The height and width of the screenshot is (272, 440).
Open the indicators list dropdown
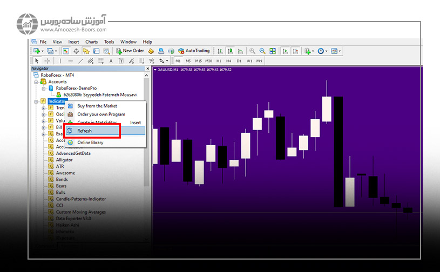point(309,51)
